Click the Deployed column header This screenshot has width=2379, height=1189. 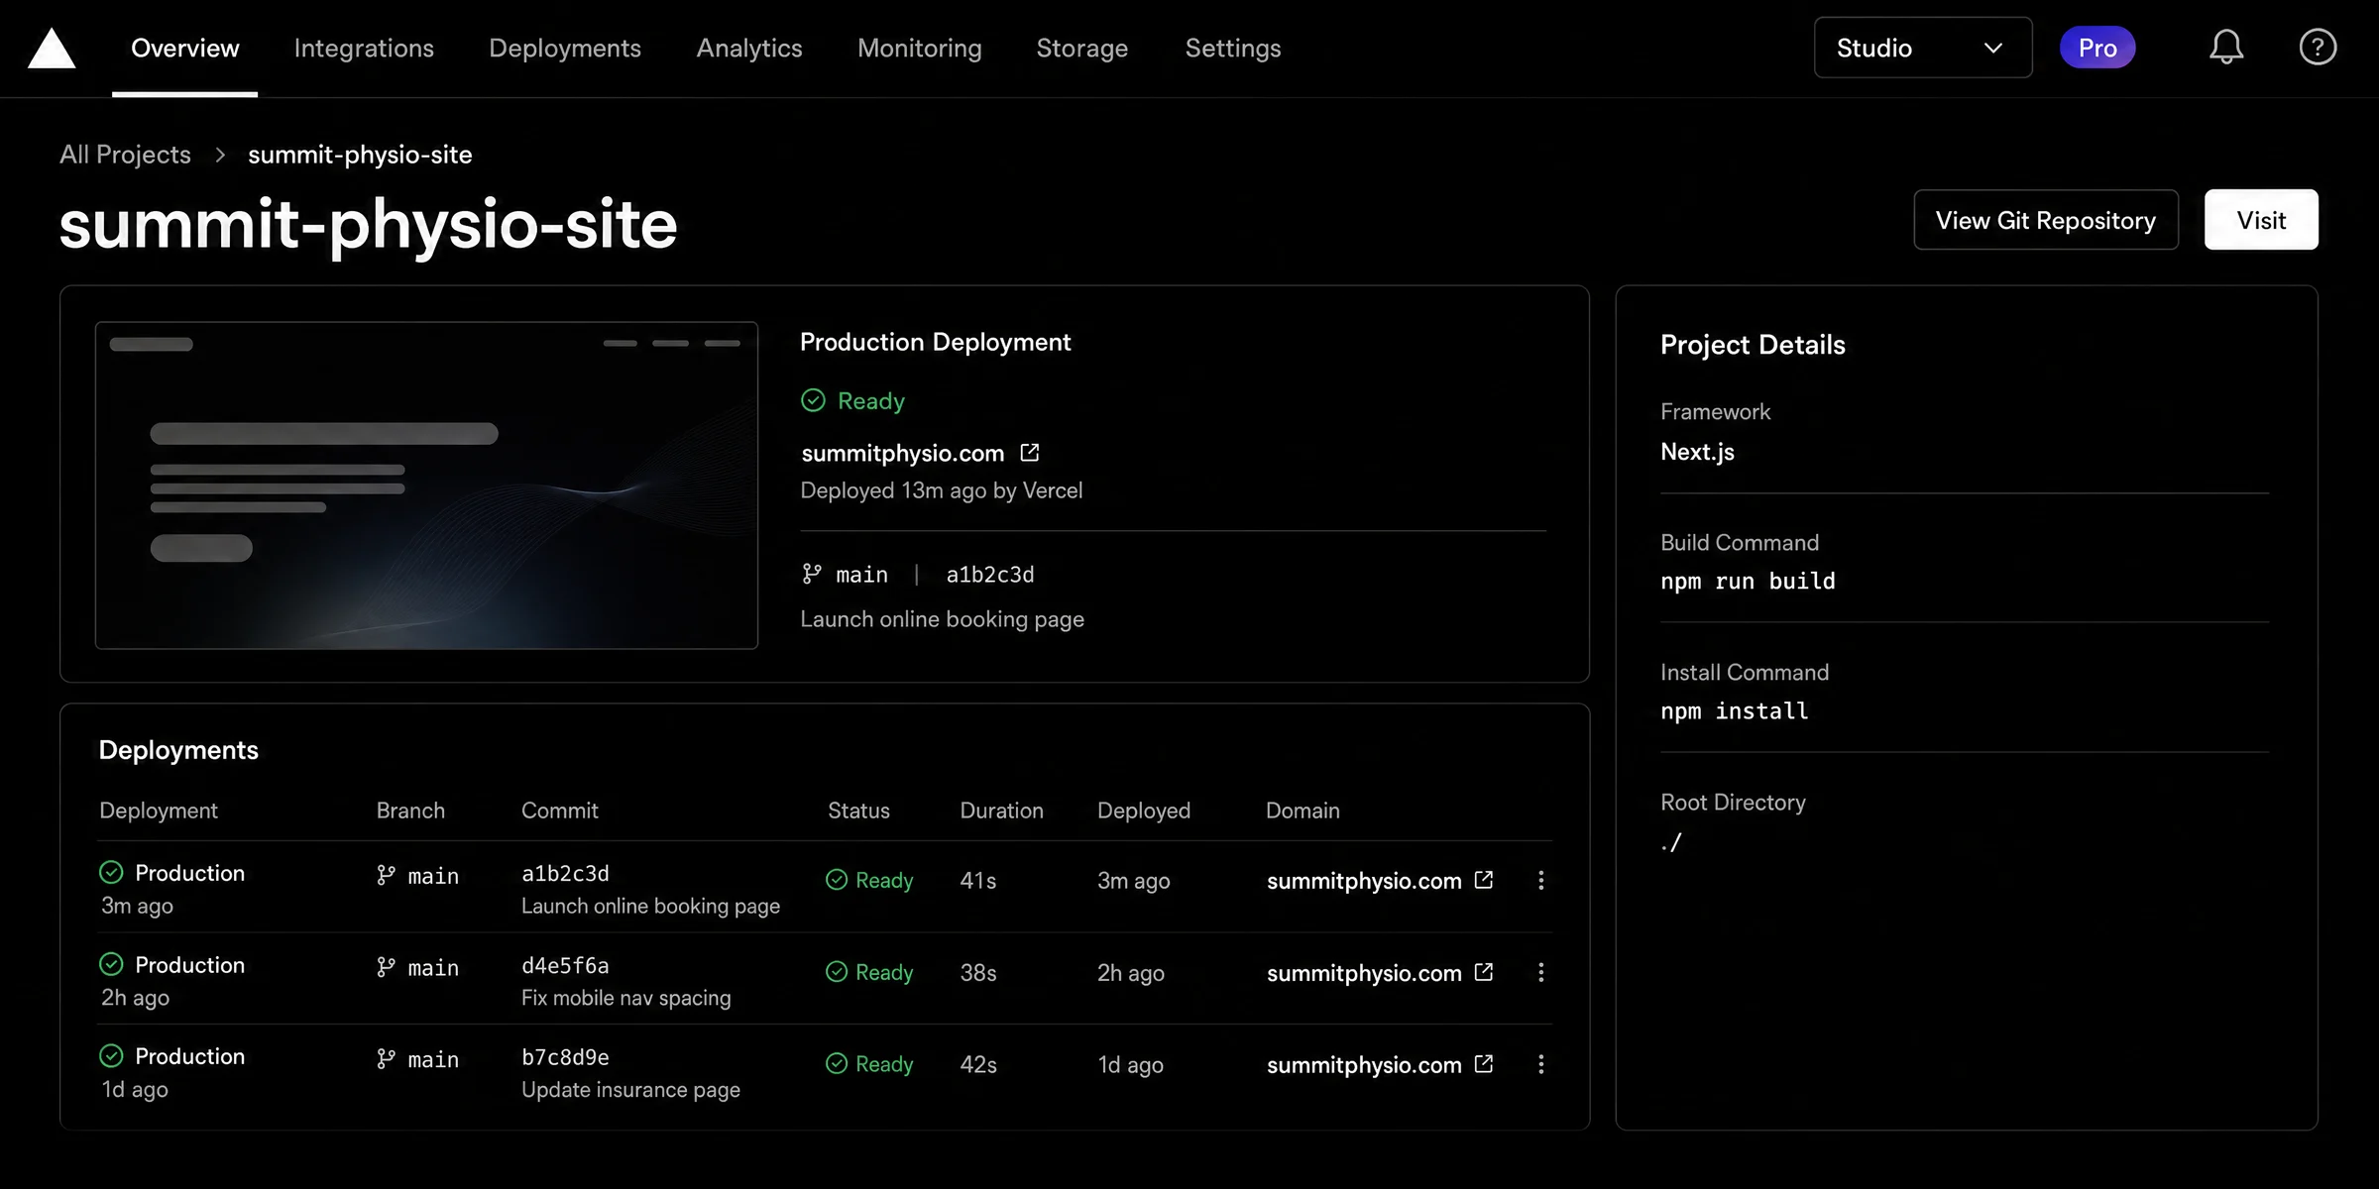pyautogui.click(x=1144, y=811)
